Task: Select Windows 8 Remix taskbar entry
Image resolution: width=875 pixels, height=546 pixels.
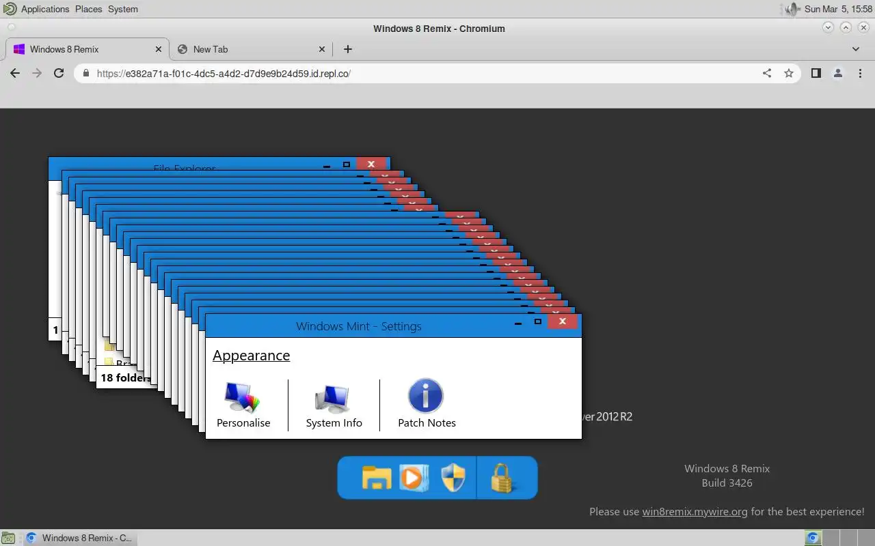Action: click(x=79, y=538)
